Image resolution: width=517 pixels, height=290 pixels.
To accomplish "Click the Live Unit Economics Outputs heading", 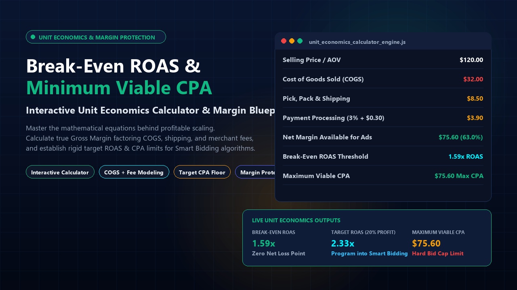I will [296, 220].
